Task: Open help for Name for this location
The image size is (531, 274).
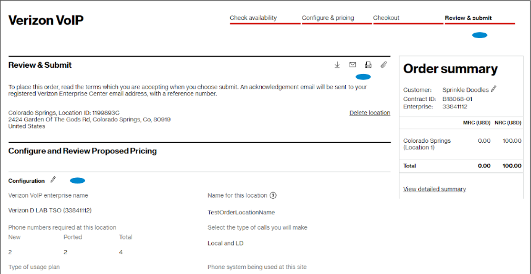Action: 274,195
